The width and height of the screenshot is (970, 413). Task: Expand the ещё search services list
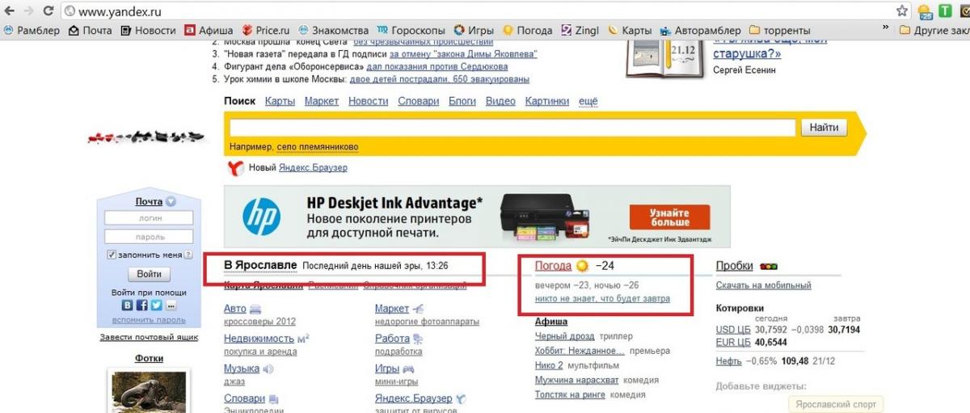click(588, 101)
